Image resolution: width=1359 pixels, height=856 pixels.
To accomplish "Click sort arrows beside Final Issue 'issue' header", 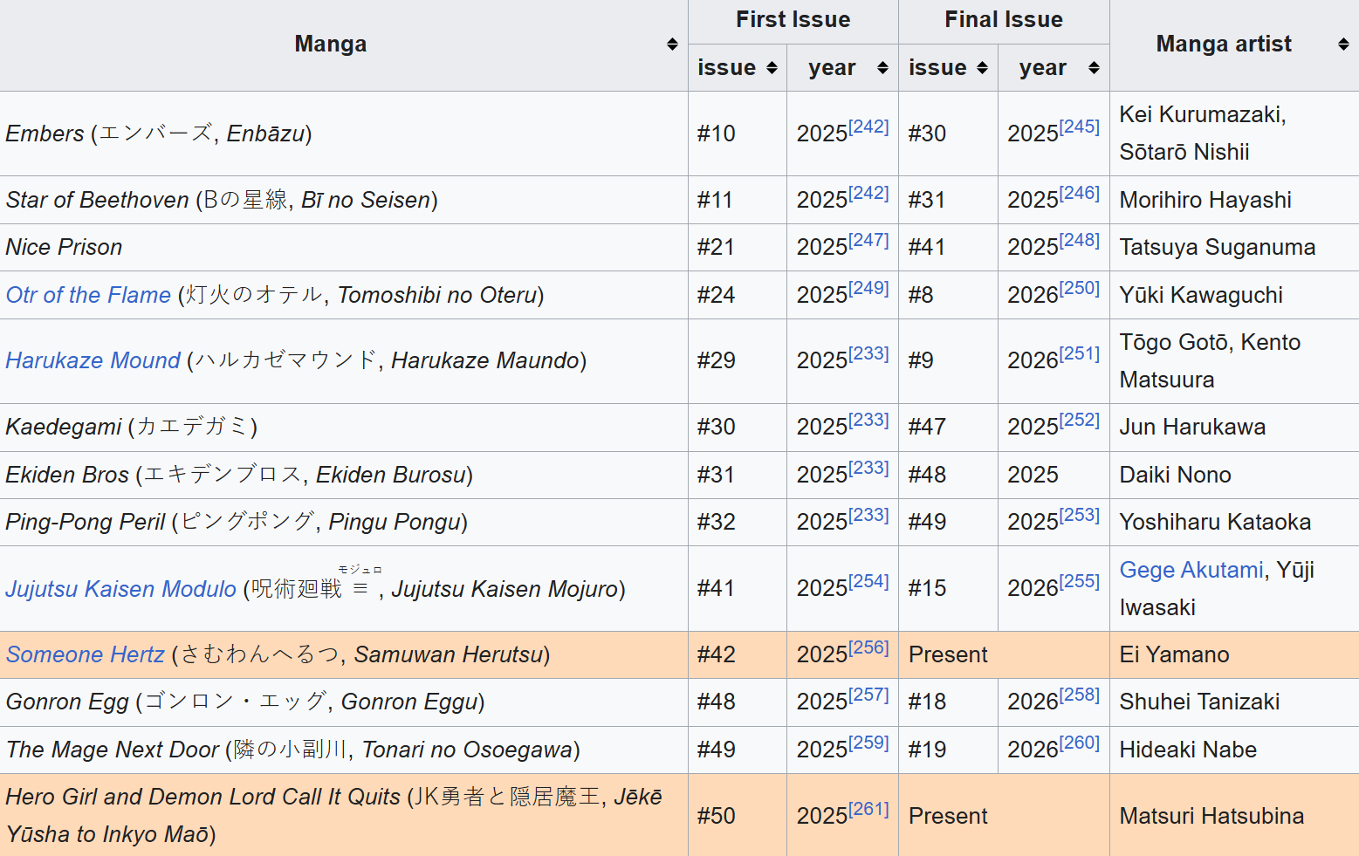I will 982,68.
